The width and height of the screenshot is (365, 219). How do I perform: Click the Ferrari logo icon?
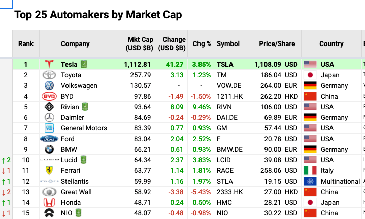point(49,170)
